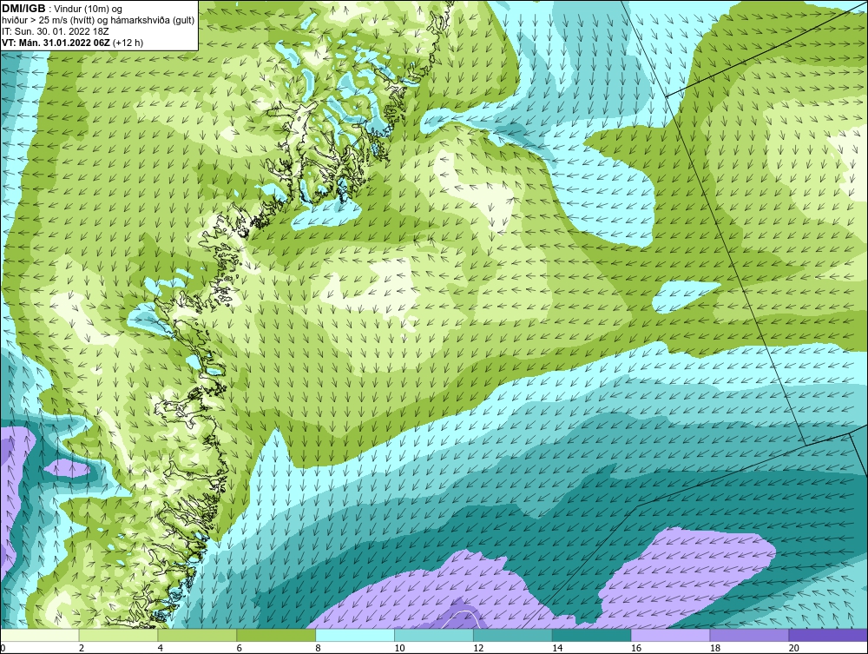Pick the 12–14 m/s teal legend swatch
This screenshot has width=868, height=654.
point(513,635)
